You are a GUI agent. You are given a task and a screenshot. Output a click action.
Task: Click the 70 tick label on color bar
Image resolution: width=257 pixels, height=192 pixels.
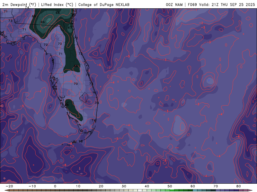click(216, 186)
